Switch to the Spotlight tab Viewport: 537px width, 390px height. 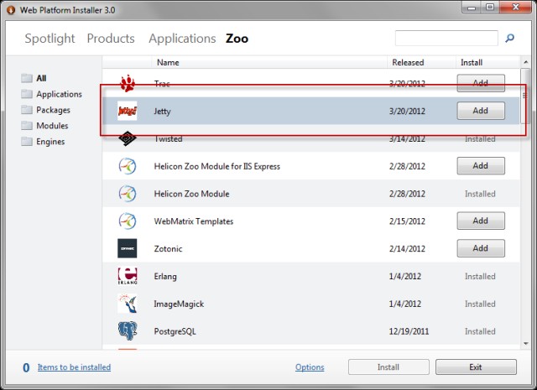[50, 39]
